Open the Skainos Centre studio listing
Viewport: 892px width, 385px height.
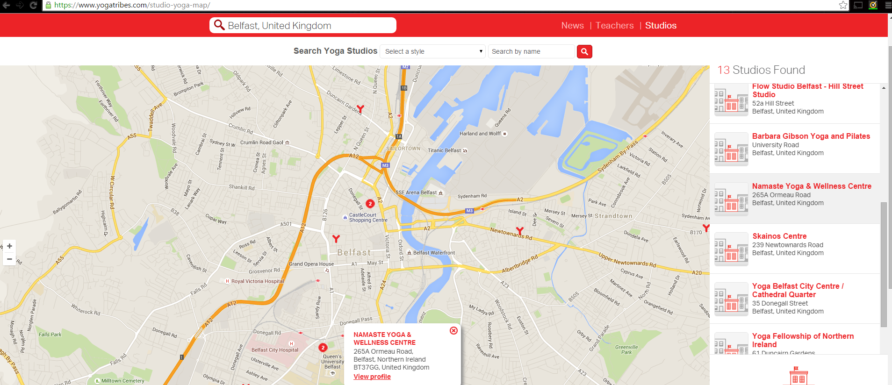[779, 236]
